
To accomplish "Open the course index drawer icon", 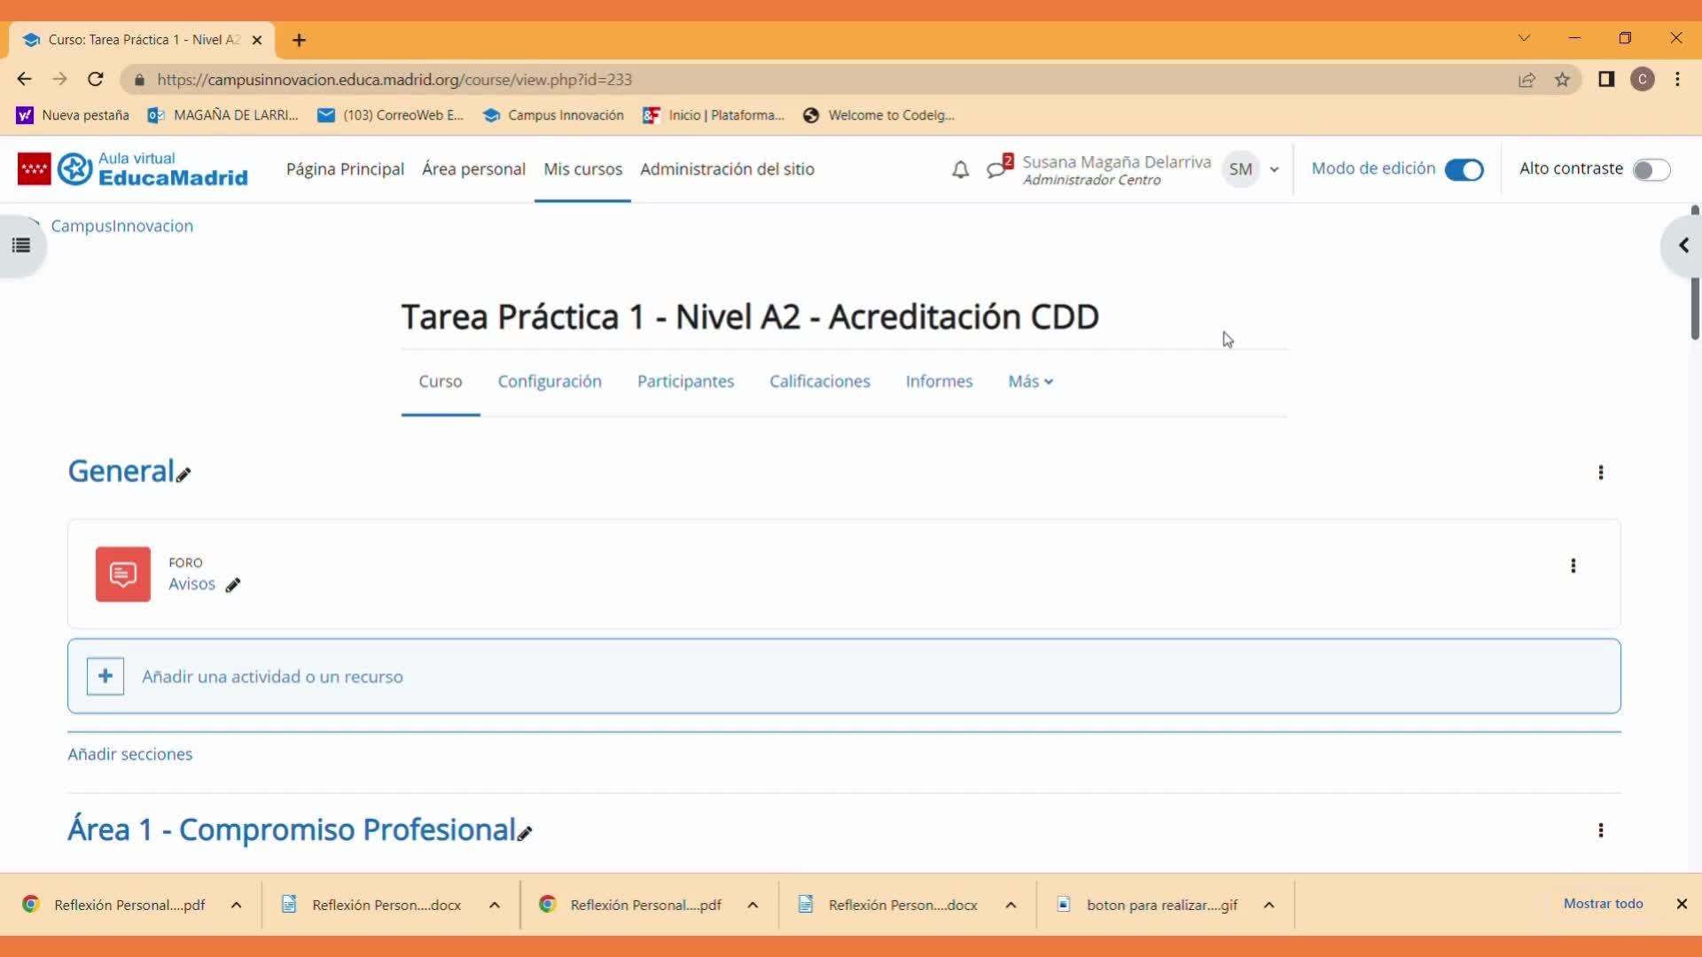I will pos(21,245).
